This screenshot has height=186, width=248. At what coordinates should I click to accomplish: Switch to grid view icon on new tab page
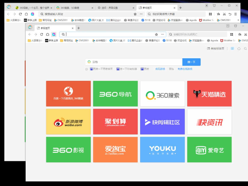[x=232, y=49]
